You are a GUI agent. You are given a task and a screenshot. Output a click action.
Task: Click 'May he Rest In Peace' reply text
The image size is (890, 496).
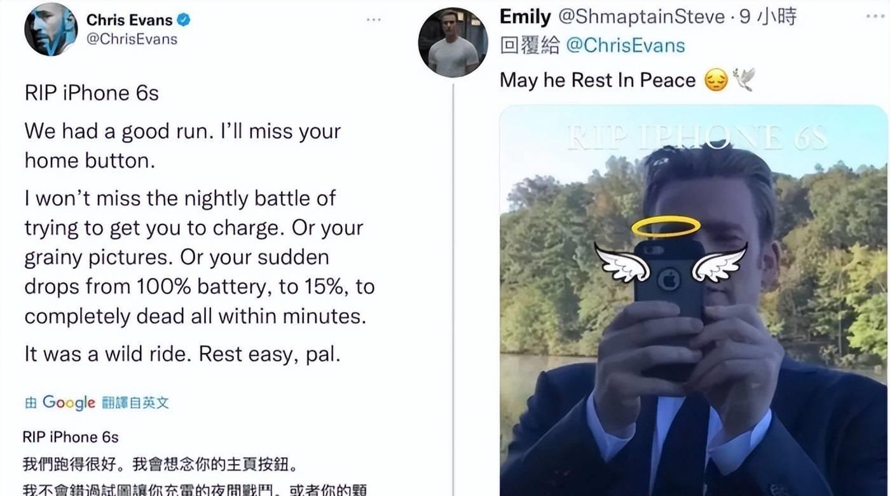click(598, 80)
